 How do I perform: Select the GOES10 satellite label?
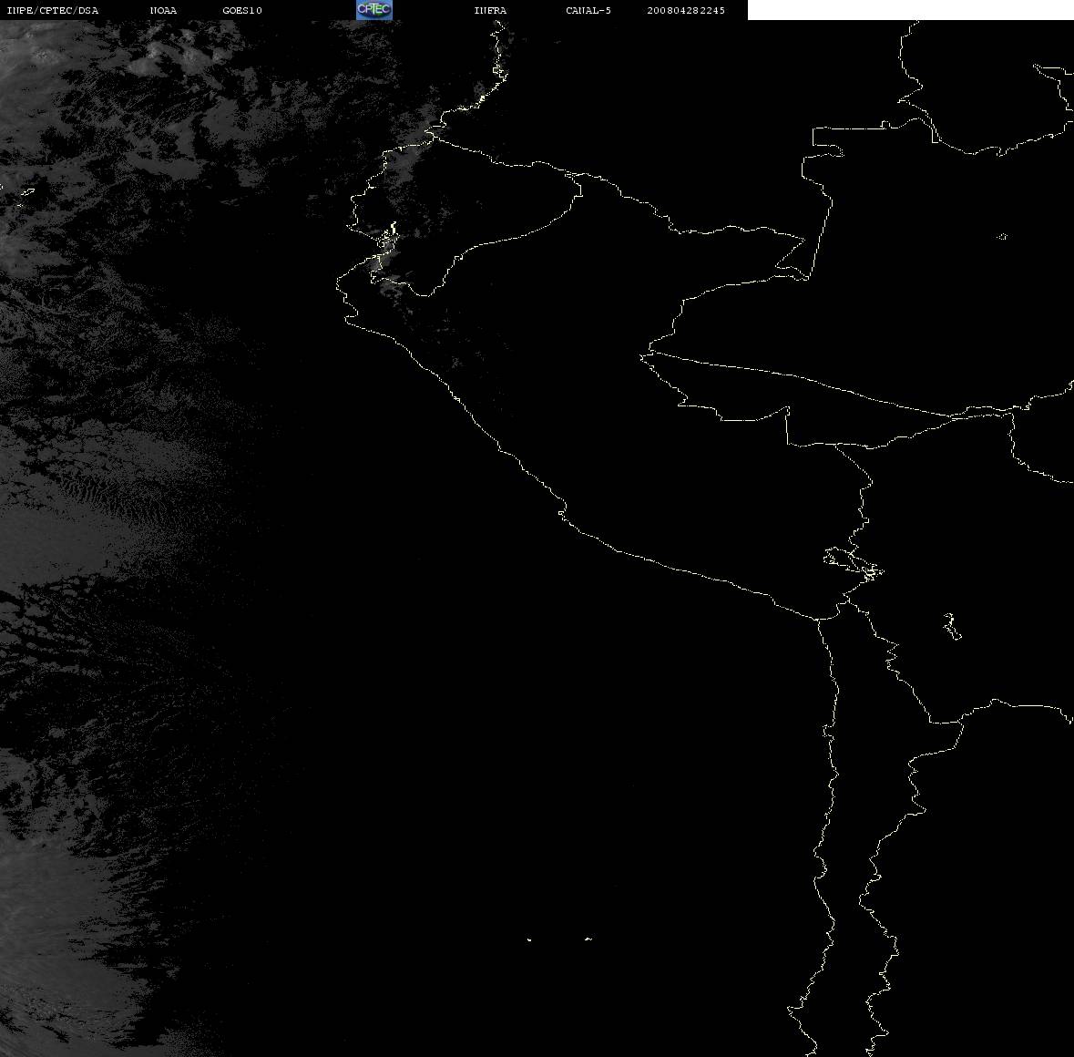pyautogui.click(x=241, y=10)
